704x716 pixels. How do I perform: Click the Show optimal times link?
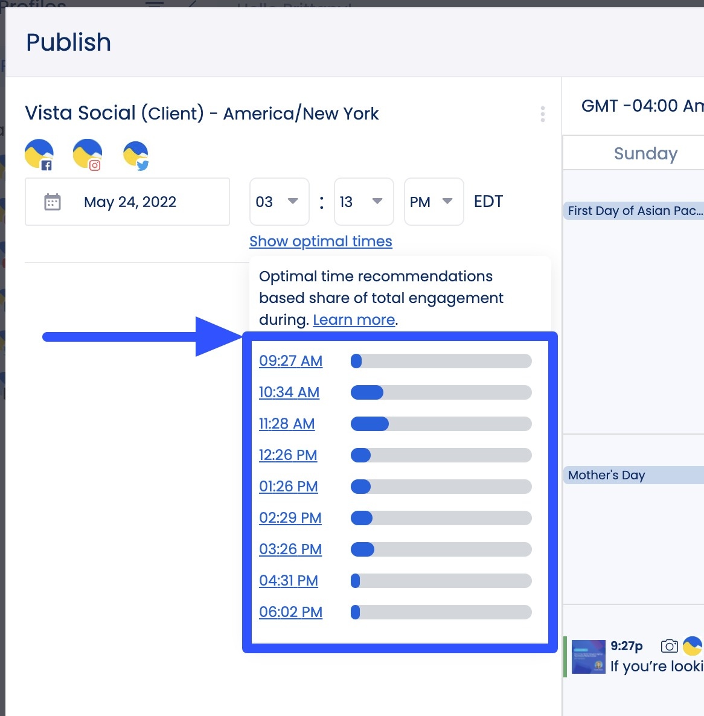[x=321, y=241]
